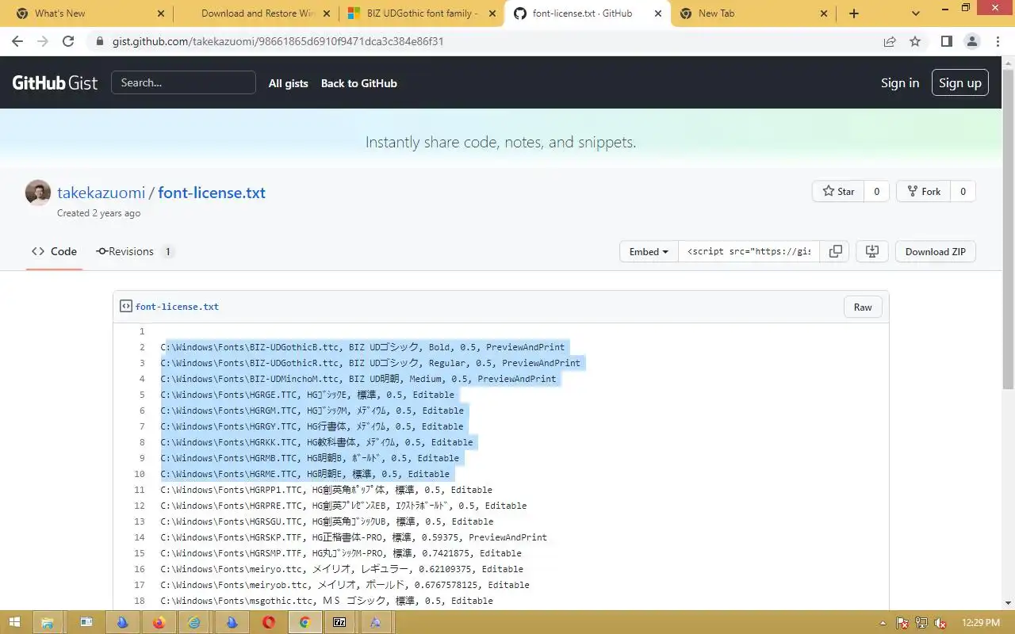Click Sign in
The image size is (1015, 634).
point(900,82)
